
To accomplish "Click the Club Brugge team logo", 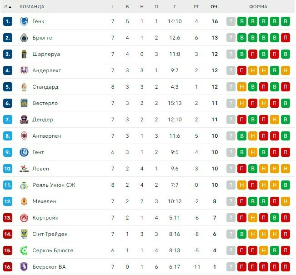I will [24, 38].
